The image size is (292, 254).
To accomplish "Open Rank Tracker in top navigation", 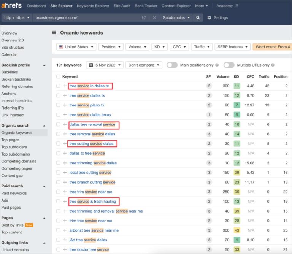I will click(146, 6).
